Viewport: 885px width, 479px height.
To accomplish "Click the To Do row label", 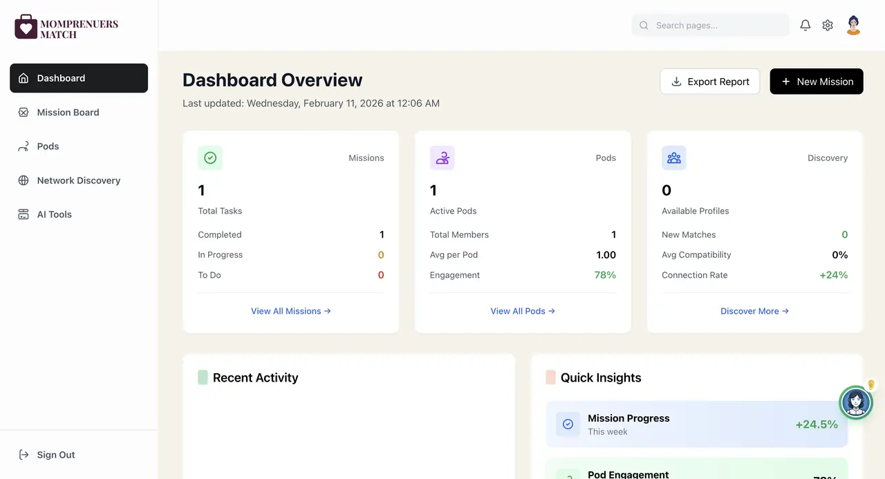I will [209, 275].
